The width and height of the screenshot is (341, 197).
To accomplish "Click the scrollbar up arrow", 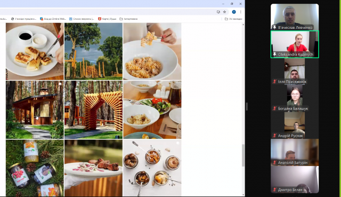I will tap(243, 25).
